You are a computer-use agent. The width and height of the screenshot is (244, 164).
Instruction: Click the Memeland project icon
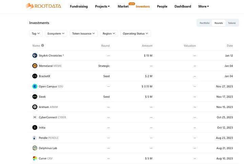point(35,66)
